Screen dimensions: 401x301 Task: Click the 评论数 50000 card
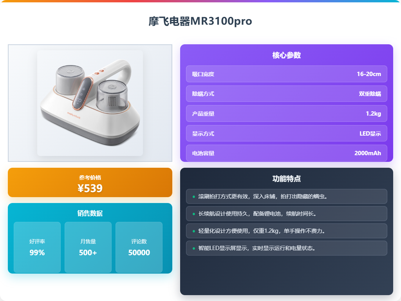(139, 247)
